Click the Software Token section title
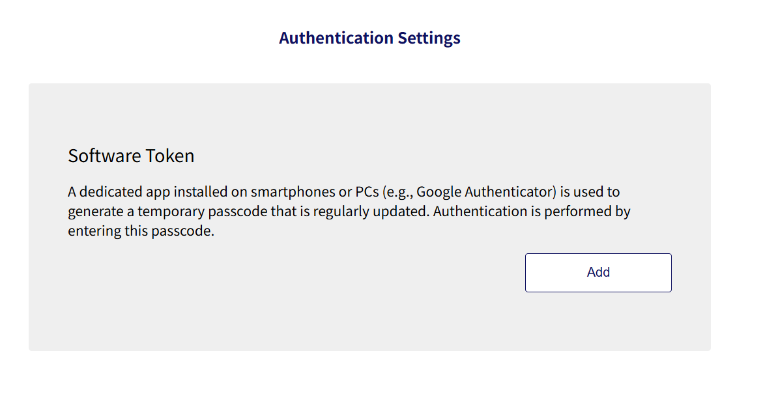Screen dimensions: 763x403 click(x=130, y=156)
